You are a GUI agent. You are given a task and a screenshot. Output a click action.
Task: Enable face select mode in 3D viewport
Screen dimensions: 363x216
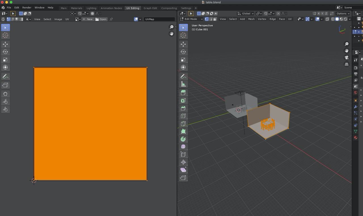click(x=215, y=19)
